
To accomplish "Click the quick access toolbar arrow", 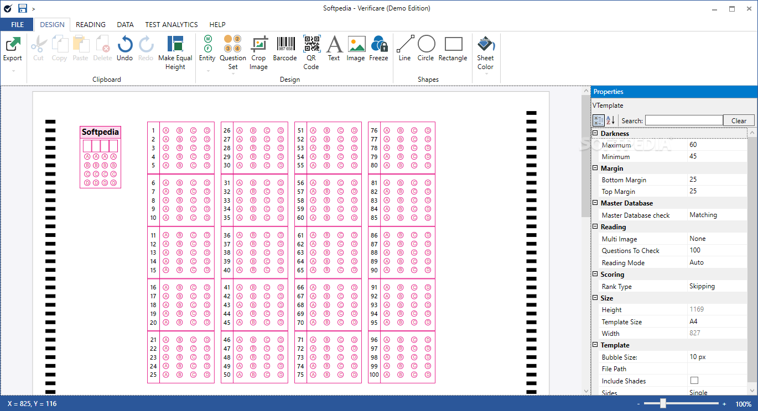I will coord(34,9).
